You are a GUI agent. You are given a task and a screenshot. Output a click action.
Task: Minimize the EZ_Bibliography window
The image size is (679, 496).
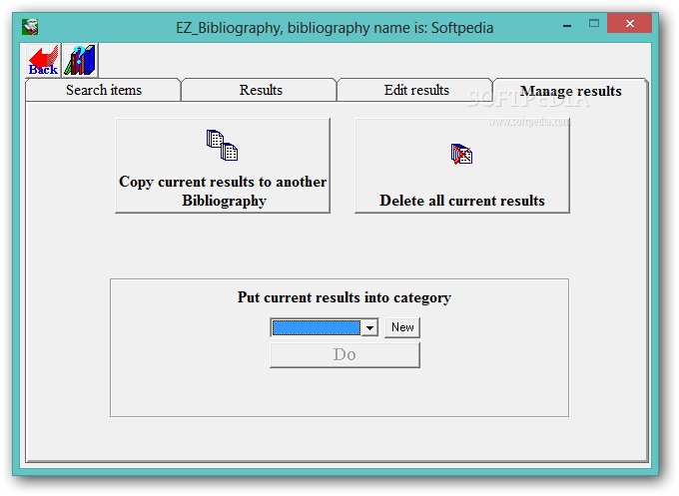[567, 25]
